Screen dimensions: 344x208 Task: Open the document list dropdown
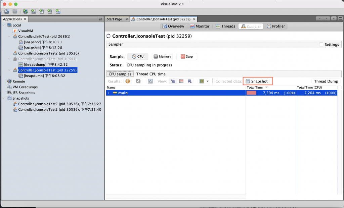[334, 19]
